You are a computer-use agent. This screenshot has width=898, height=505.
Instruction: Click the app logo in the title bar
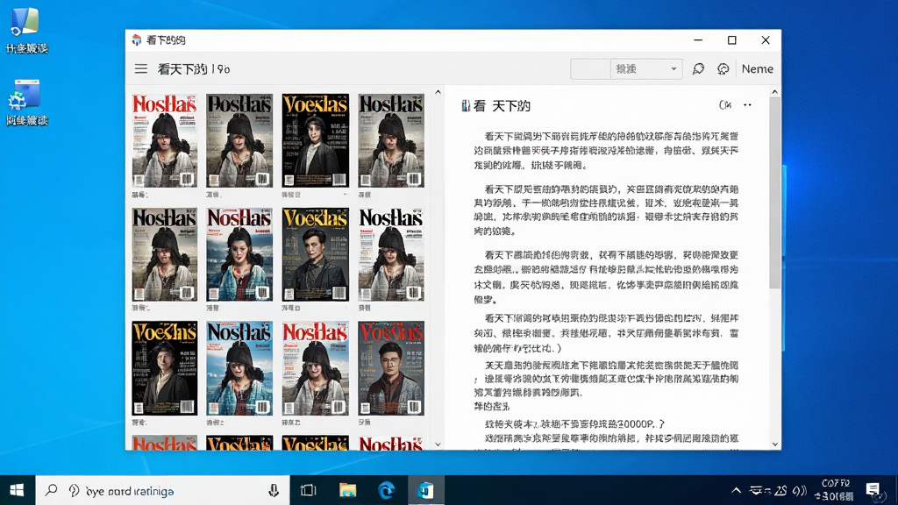click(x=136, y=40)
